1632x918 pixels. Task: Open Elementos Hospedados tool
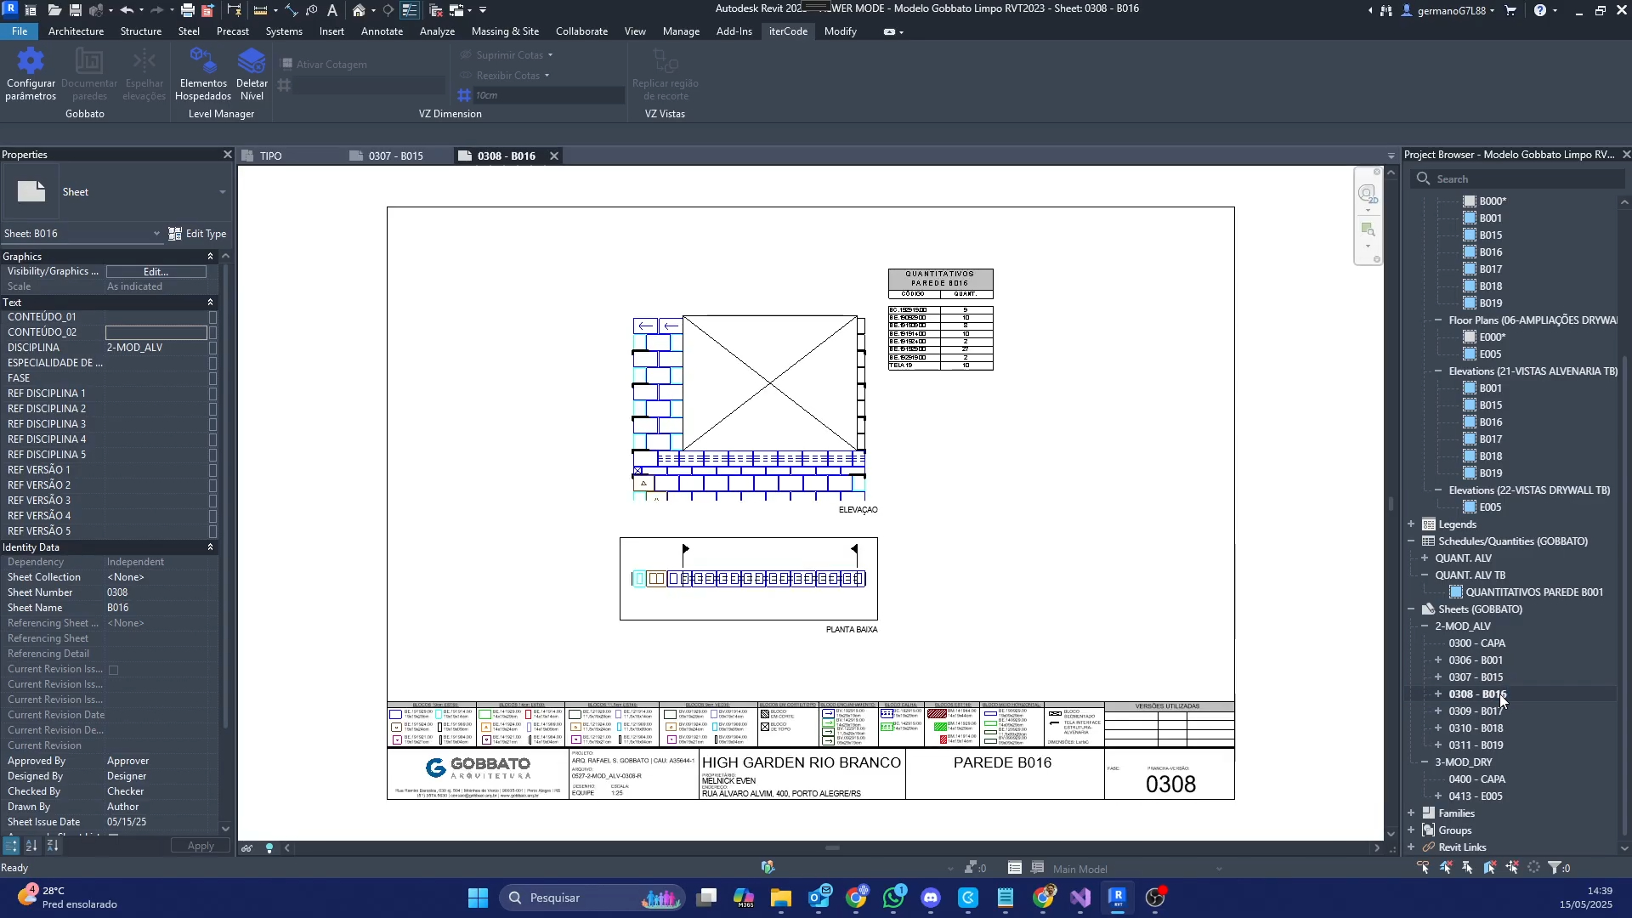pos(203,62)
